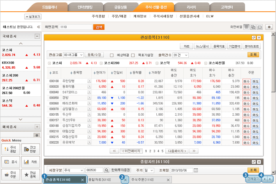The height and width of the screenshot is (184, 276).
Task: Click the 화면검색 input field
Action: (x=75, y=27)
